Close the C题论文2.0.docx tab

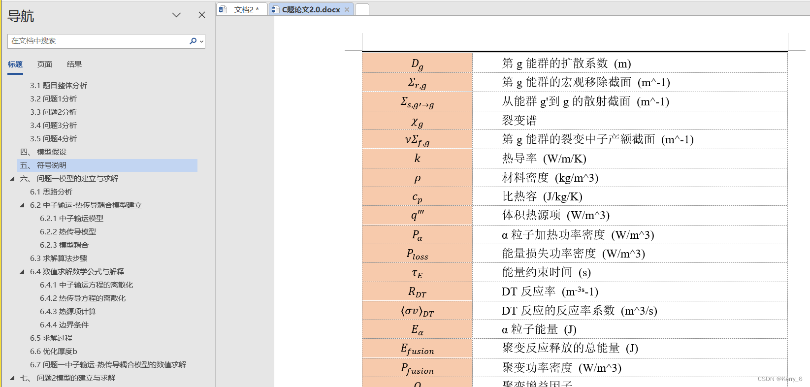pyautogui.click(x=347, y=9)
